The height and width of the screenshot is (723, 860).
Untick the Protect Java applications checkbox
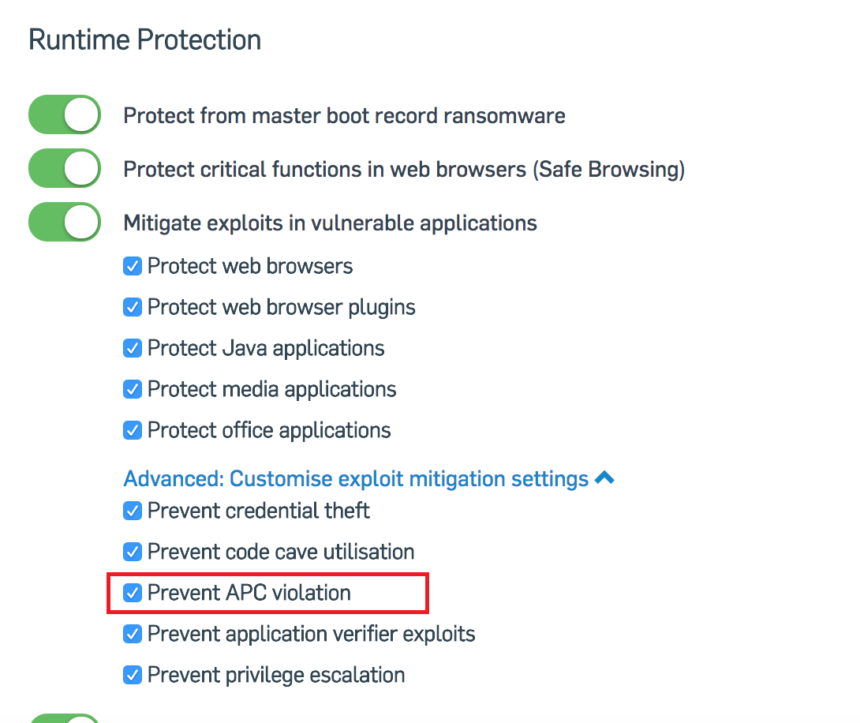pyautogui.click(x=133, y=348)
